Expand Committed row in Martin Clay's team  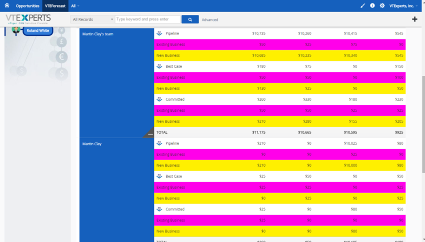click(159, 99)
